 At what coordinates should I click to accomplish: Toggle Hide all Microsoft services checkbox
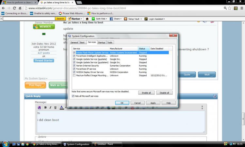[x=73, y=96]
